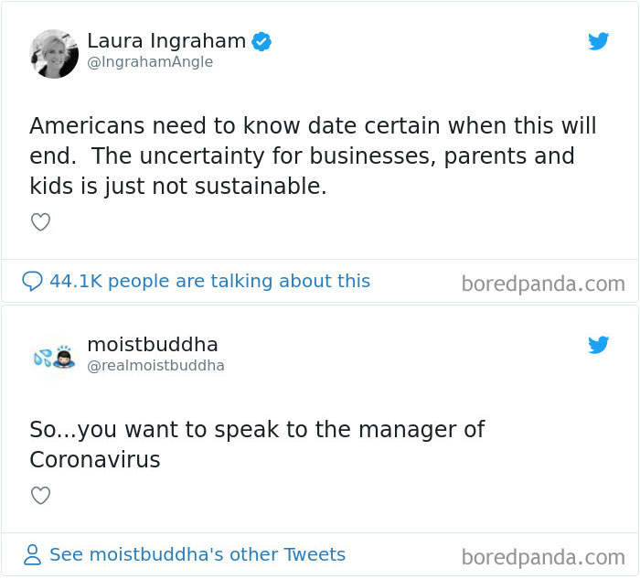Click the "So...you want to speak" line

click(x=257, y=429)
